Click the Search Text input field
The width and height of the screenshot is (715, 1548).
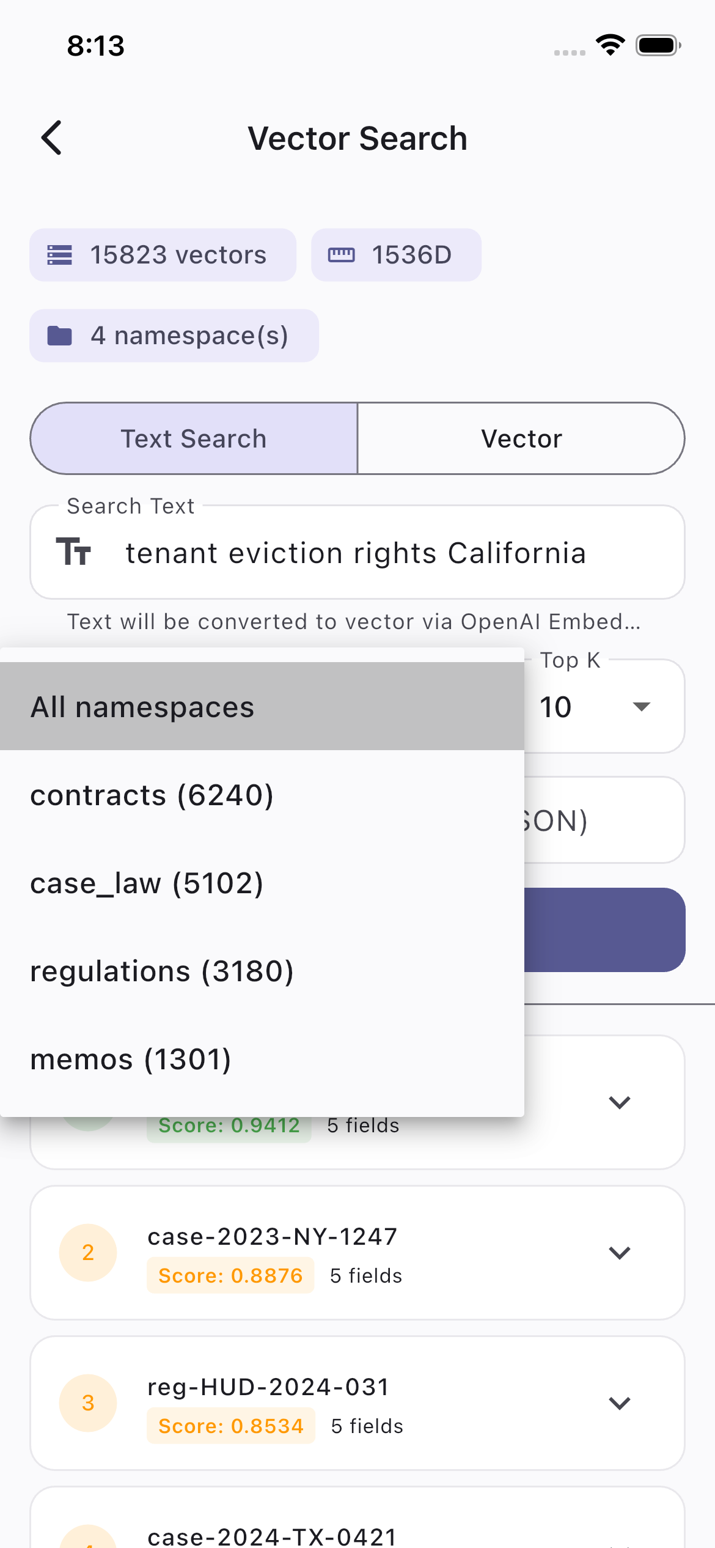click(391, 553)
